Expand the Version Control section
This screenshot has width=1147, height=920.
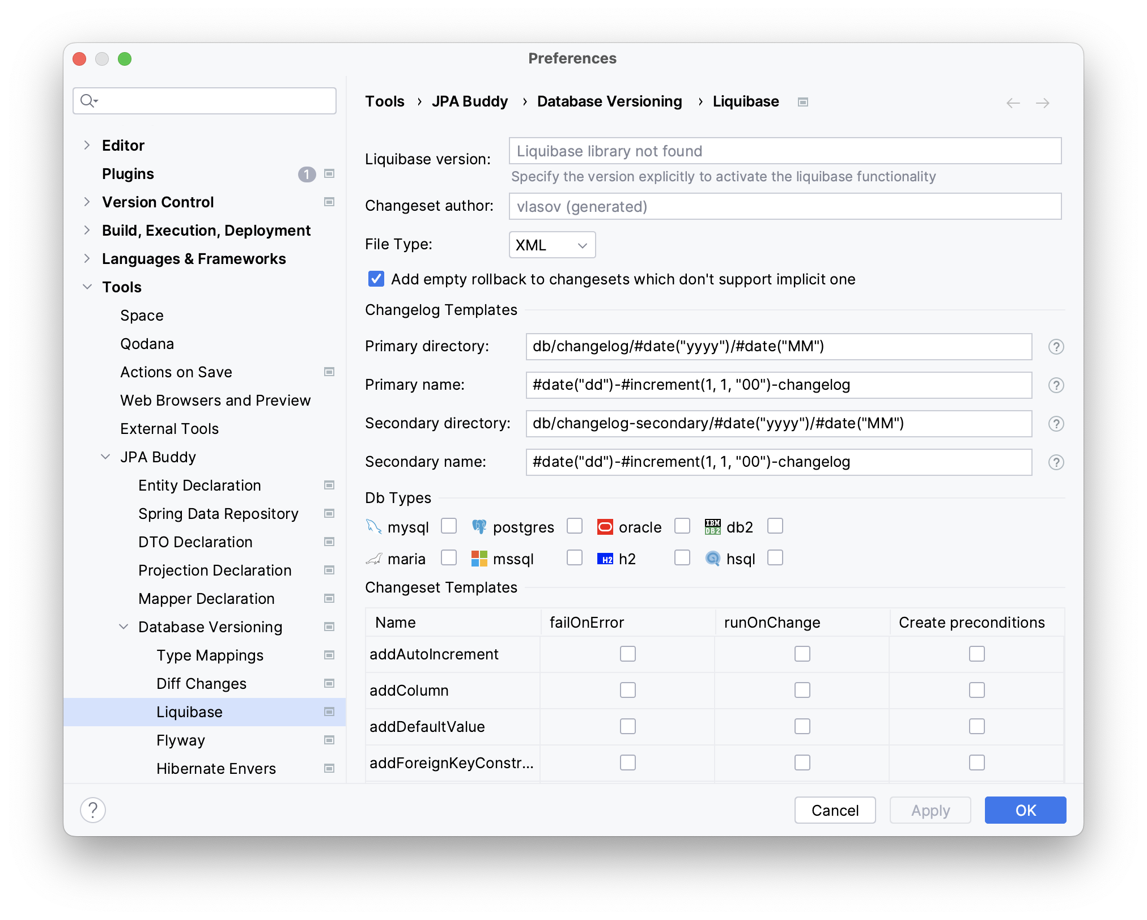click(87, 202)
